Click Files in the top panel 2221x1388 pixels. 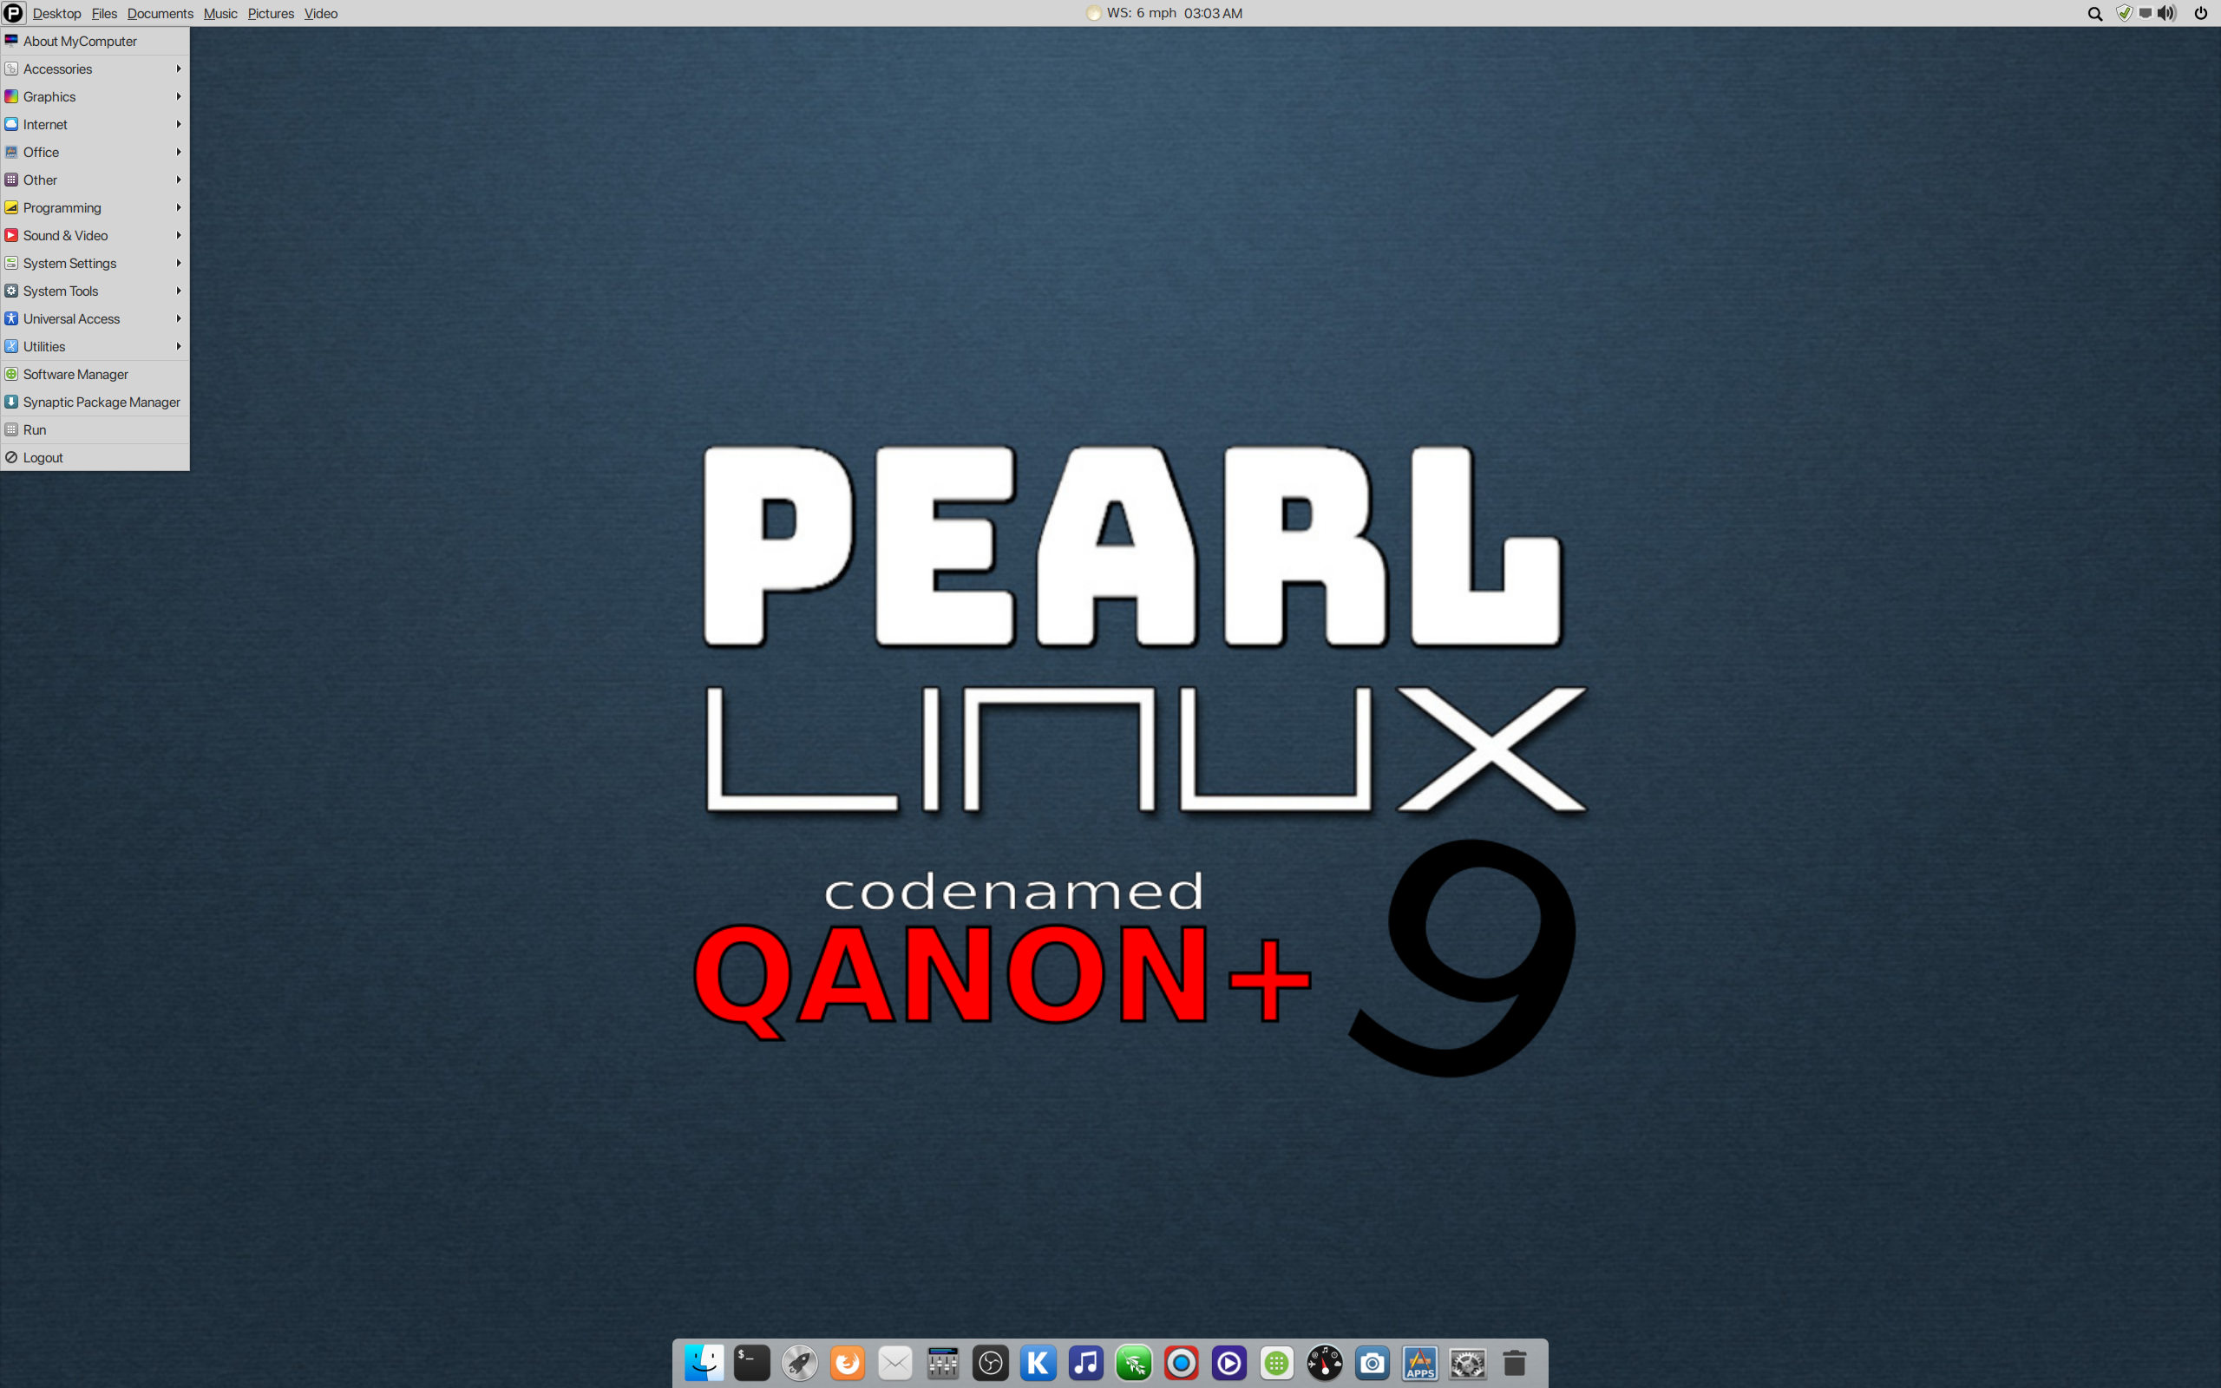[x=104, y=13]
